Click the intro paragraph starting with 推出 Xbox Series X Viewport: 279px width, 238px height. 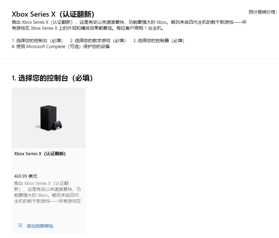[x=129, y=25]
